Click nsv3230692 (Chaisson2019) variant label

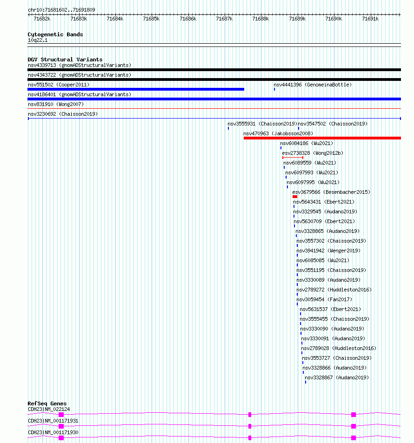63,114
